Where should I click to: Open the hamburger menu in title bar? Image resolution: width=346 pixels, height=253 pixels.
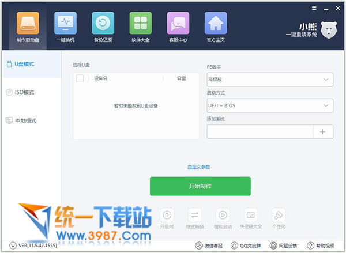click(x=314, y=8)
